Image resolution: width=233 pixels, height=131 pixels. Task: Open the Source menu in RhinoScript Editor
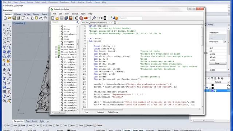point(75,14)
